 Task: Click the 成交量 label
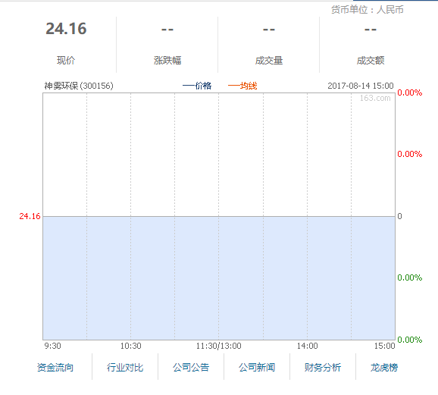pyautogui.click(x=269, y=61)
